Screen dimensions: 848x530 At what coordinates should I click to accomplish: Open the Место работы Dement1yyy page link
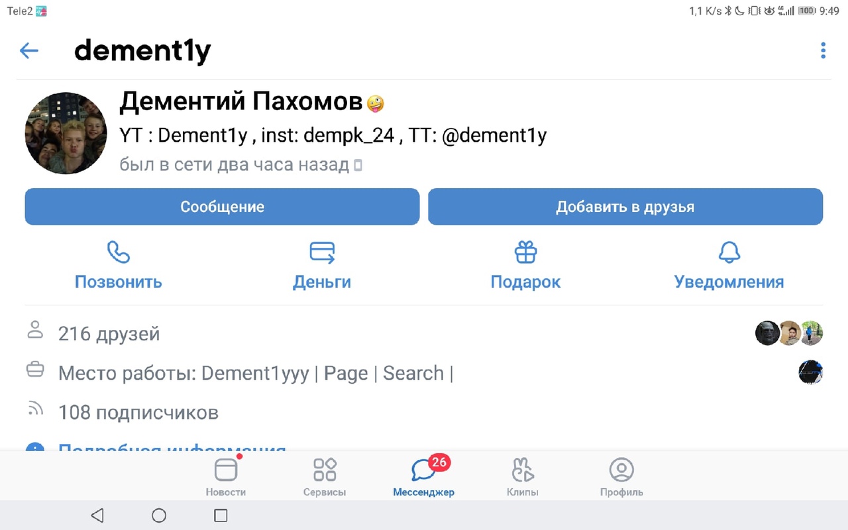point(255,373)
